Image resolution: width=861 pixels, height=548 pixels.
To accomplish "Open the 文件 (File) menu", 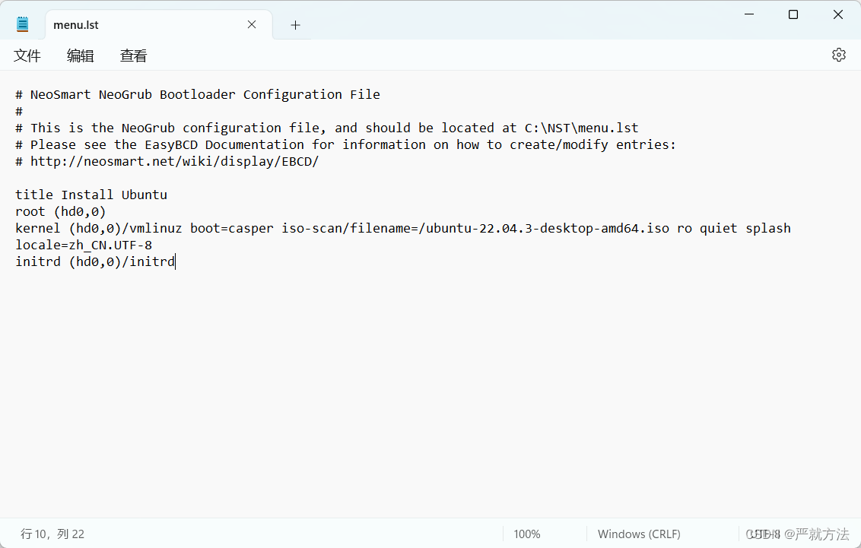I will tap(27, 55).
